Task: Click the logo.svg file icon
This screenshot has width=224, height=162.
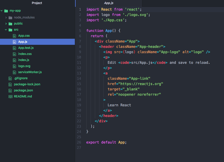Action: [x=14, y=66]
